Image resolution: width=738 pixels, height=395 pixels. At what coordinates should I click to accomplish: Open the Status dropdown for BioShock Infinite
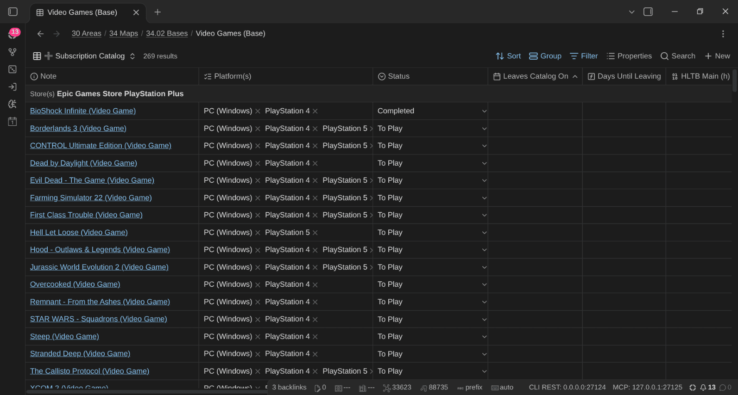(430, 111)
